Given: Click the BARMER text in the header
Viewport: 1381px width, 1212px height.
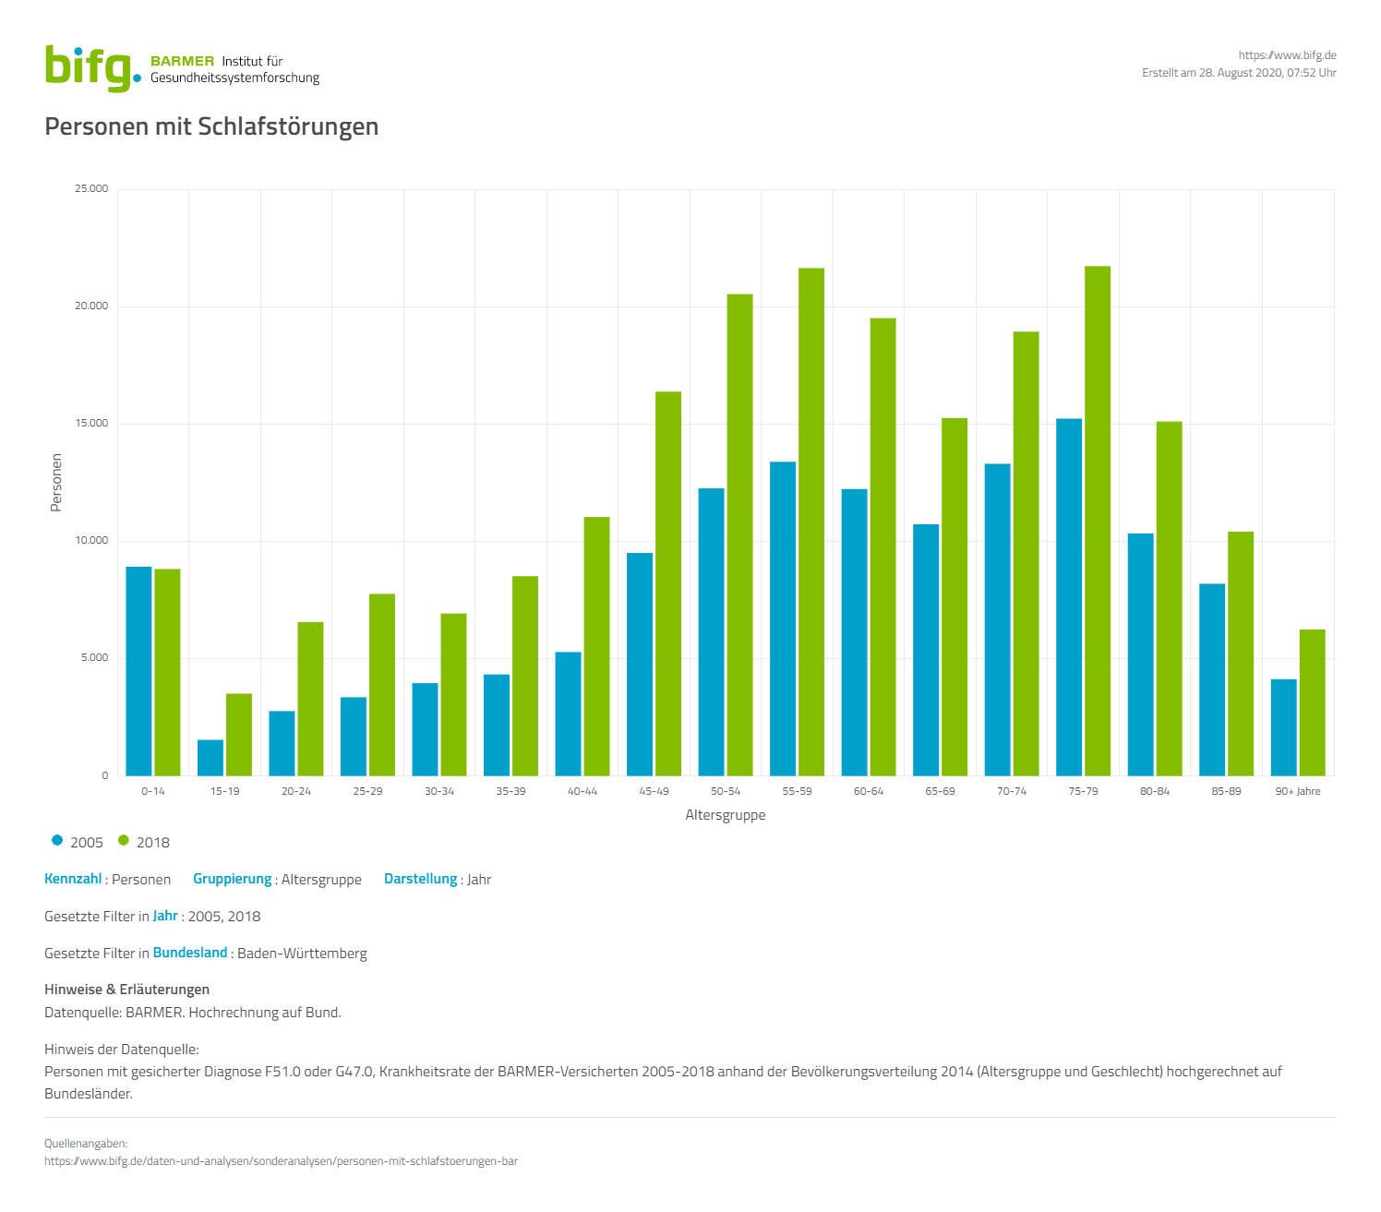Looking at the screenshot, I should 182,61.
